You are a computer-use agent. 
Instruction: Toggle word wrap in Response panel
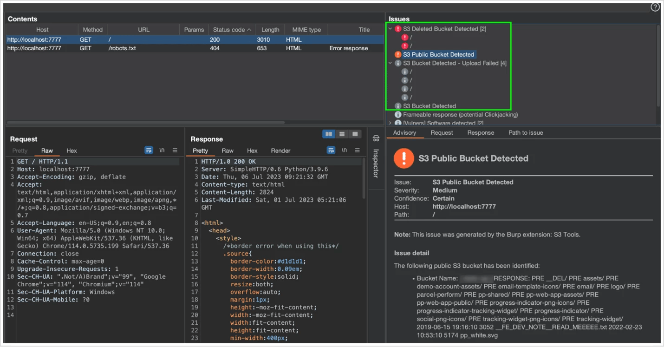(331, 151)
